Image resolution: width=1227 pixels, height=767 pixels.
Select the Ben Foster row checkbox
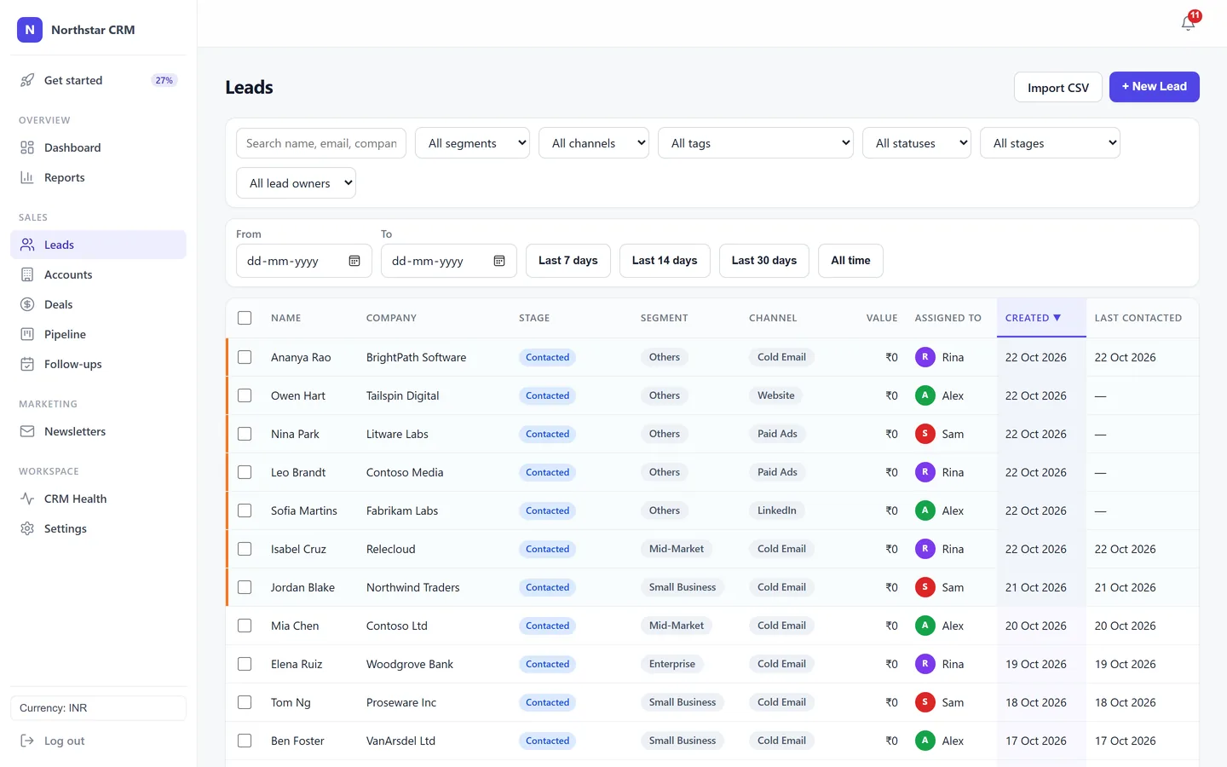click(245, 741)
